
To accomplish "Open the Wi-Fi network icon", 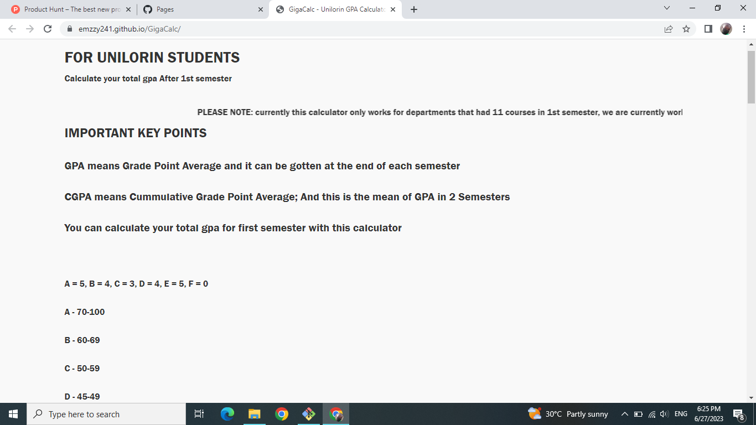I will (x=651, y=414).
